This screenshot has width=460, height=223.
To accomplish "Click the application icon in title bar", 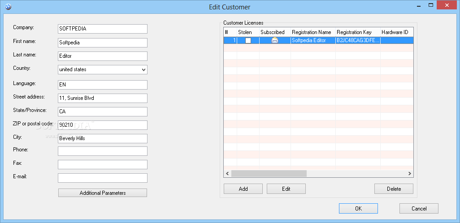I will point(8,6).
